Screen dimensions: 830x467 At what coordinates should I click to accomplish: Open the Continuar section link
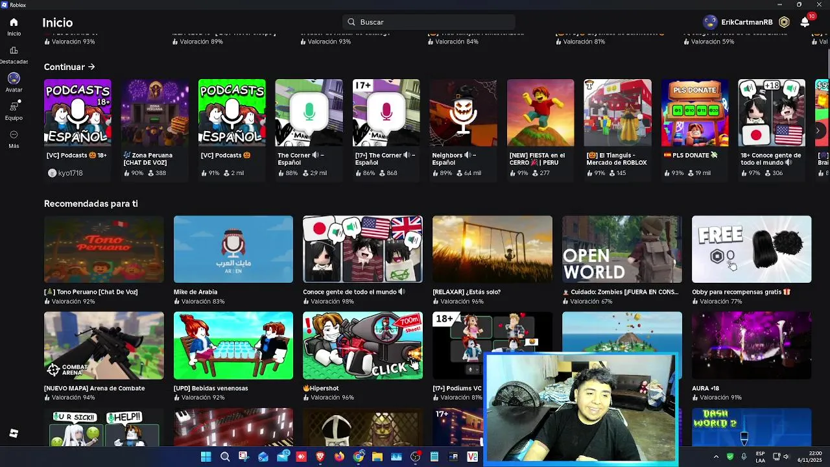click(x=69, y=67)
